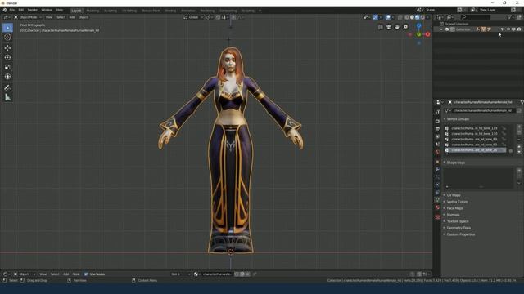The height and width of the screenshot is (294, 524).
Task: Toggle viewport overlays button
Action: point(387,17)
